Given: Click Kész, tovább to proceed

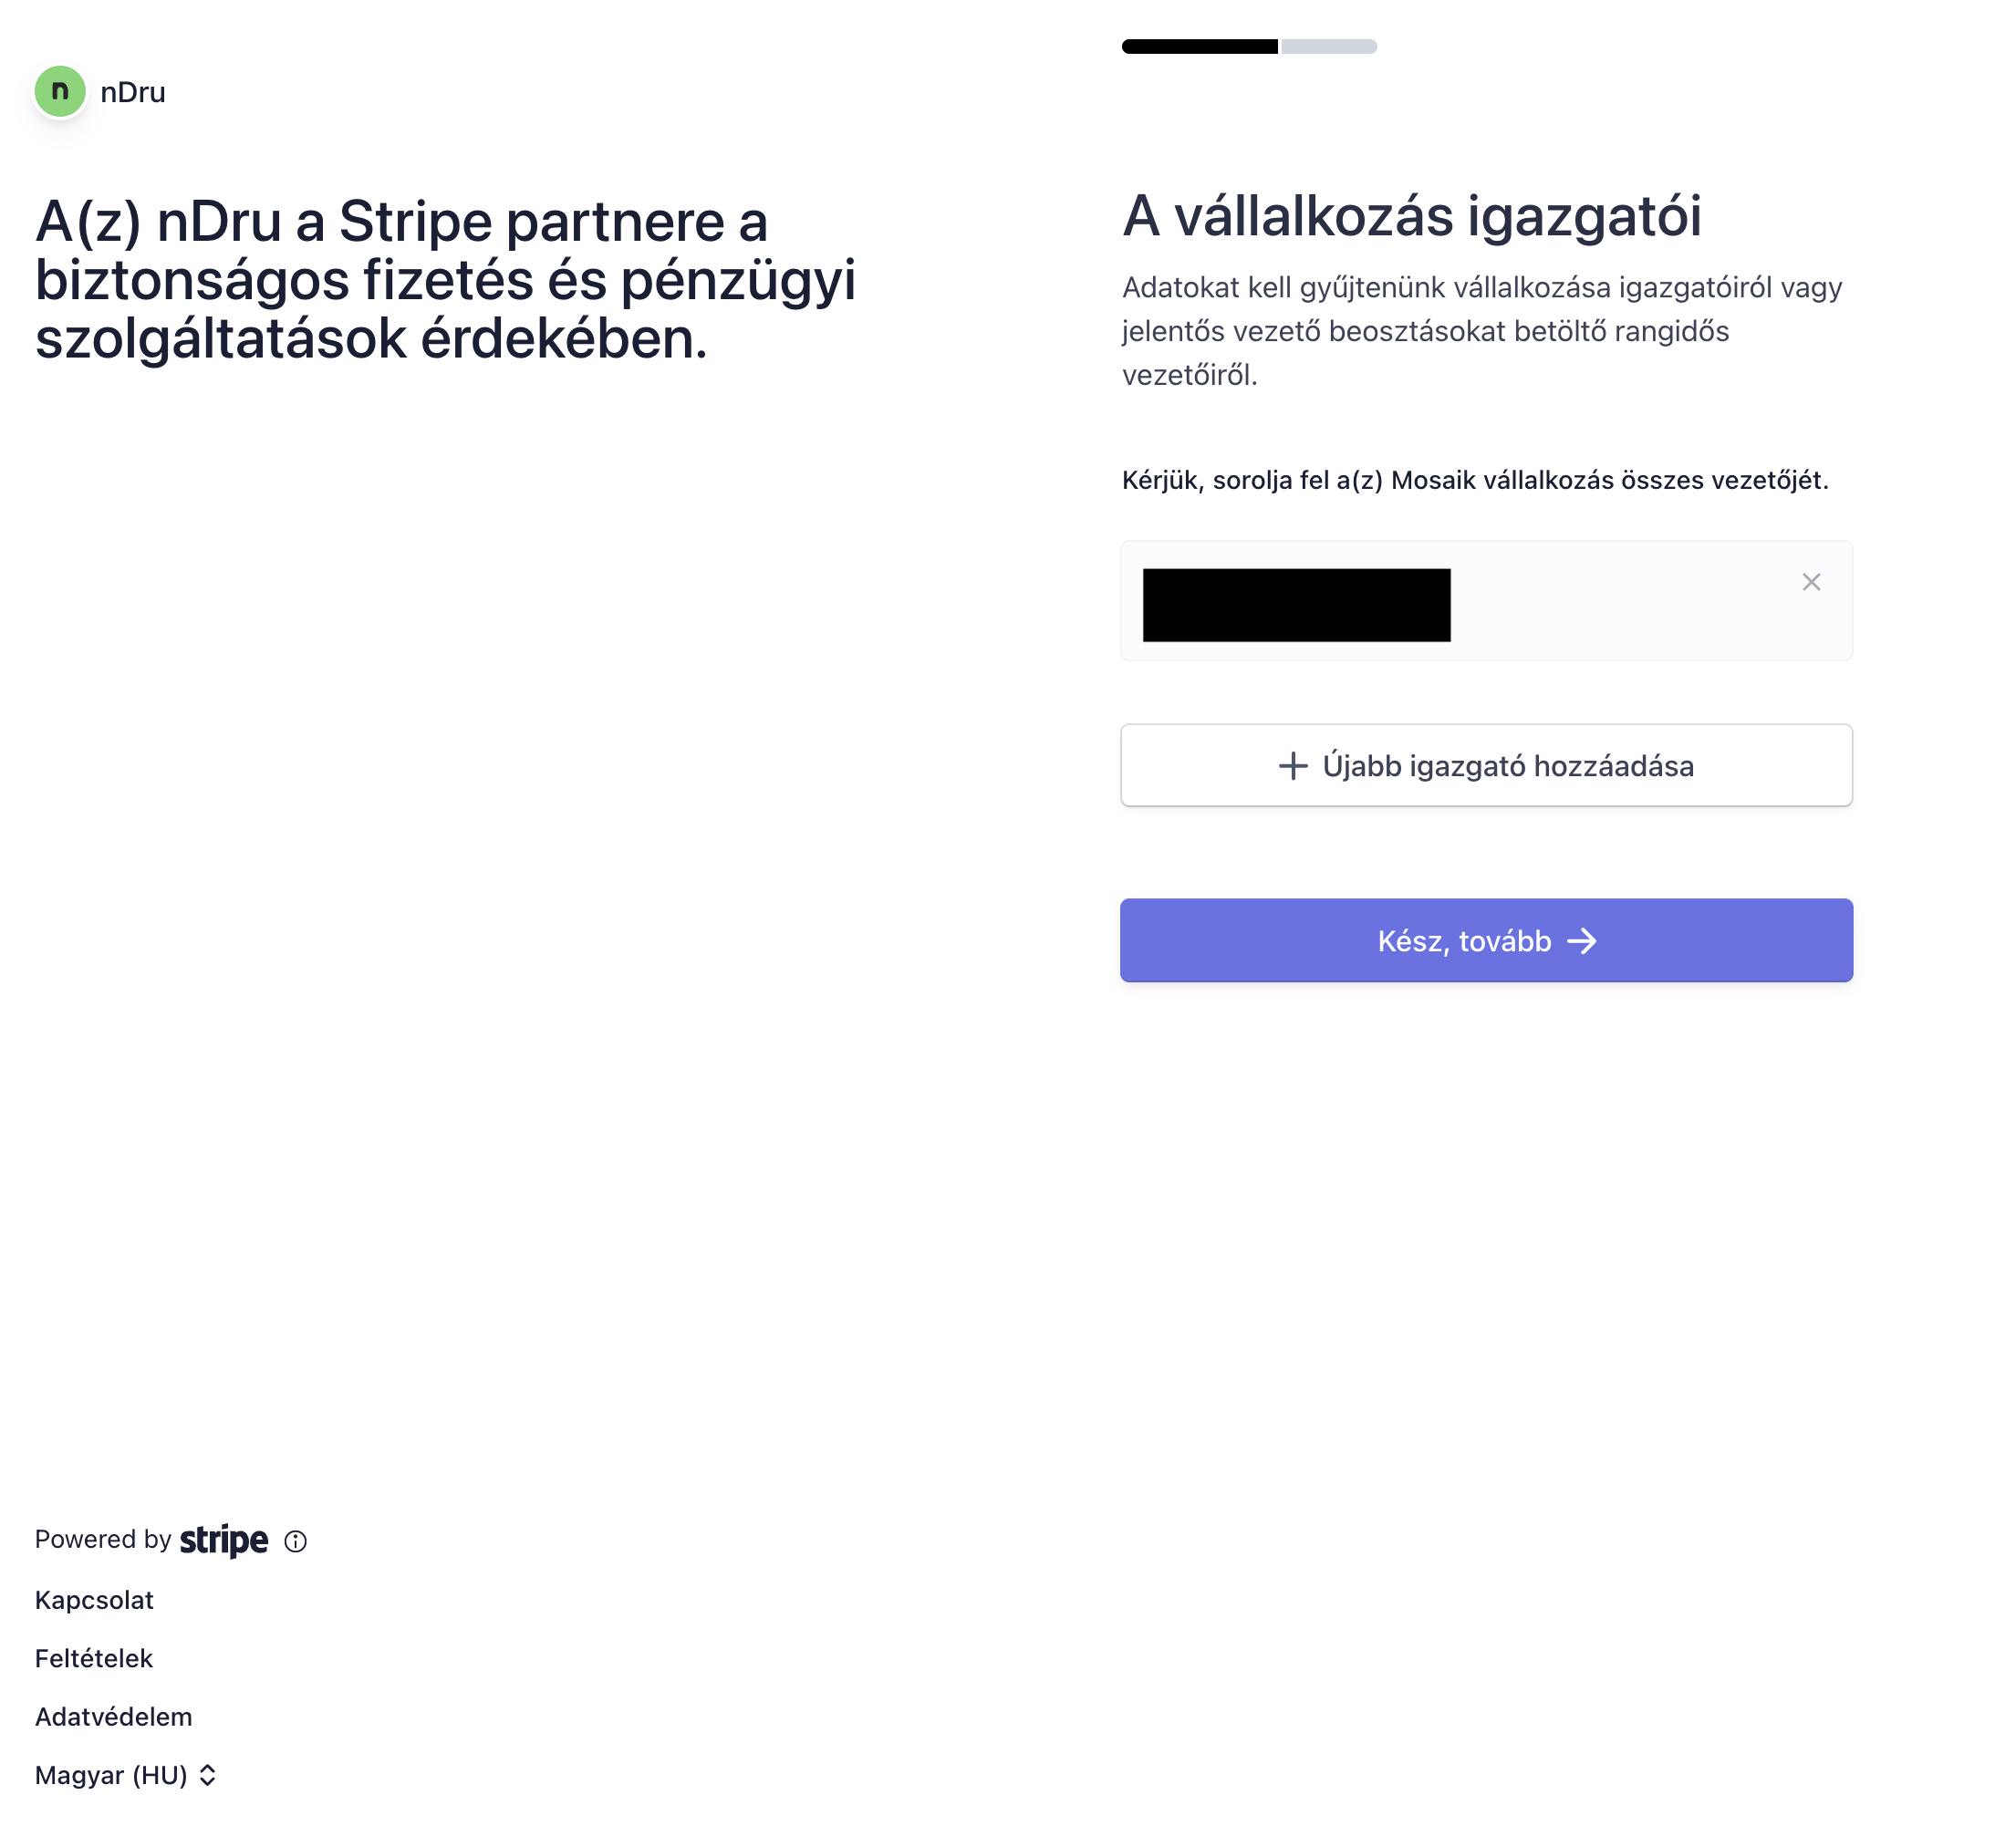Looking at the screenshot, I should pos(1486,939).
